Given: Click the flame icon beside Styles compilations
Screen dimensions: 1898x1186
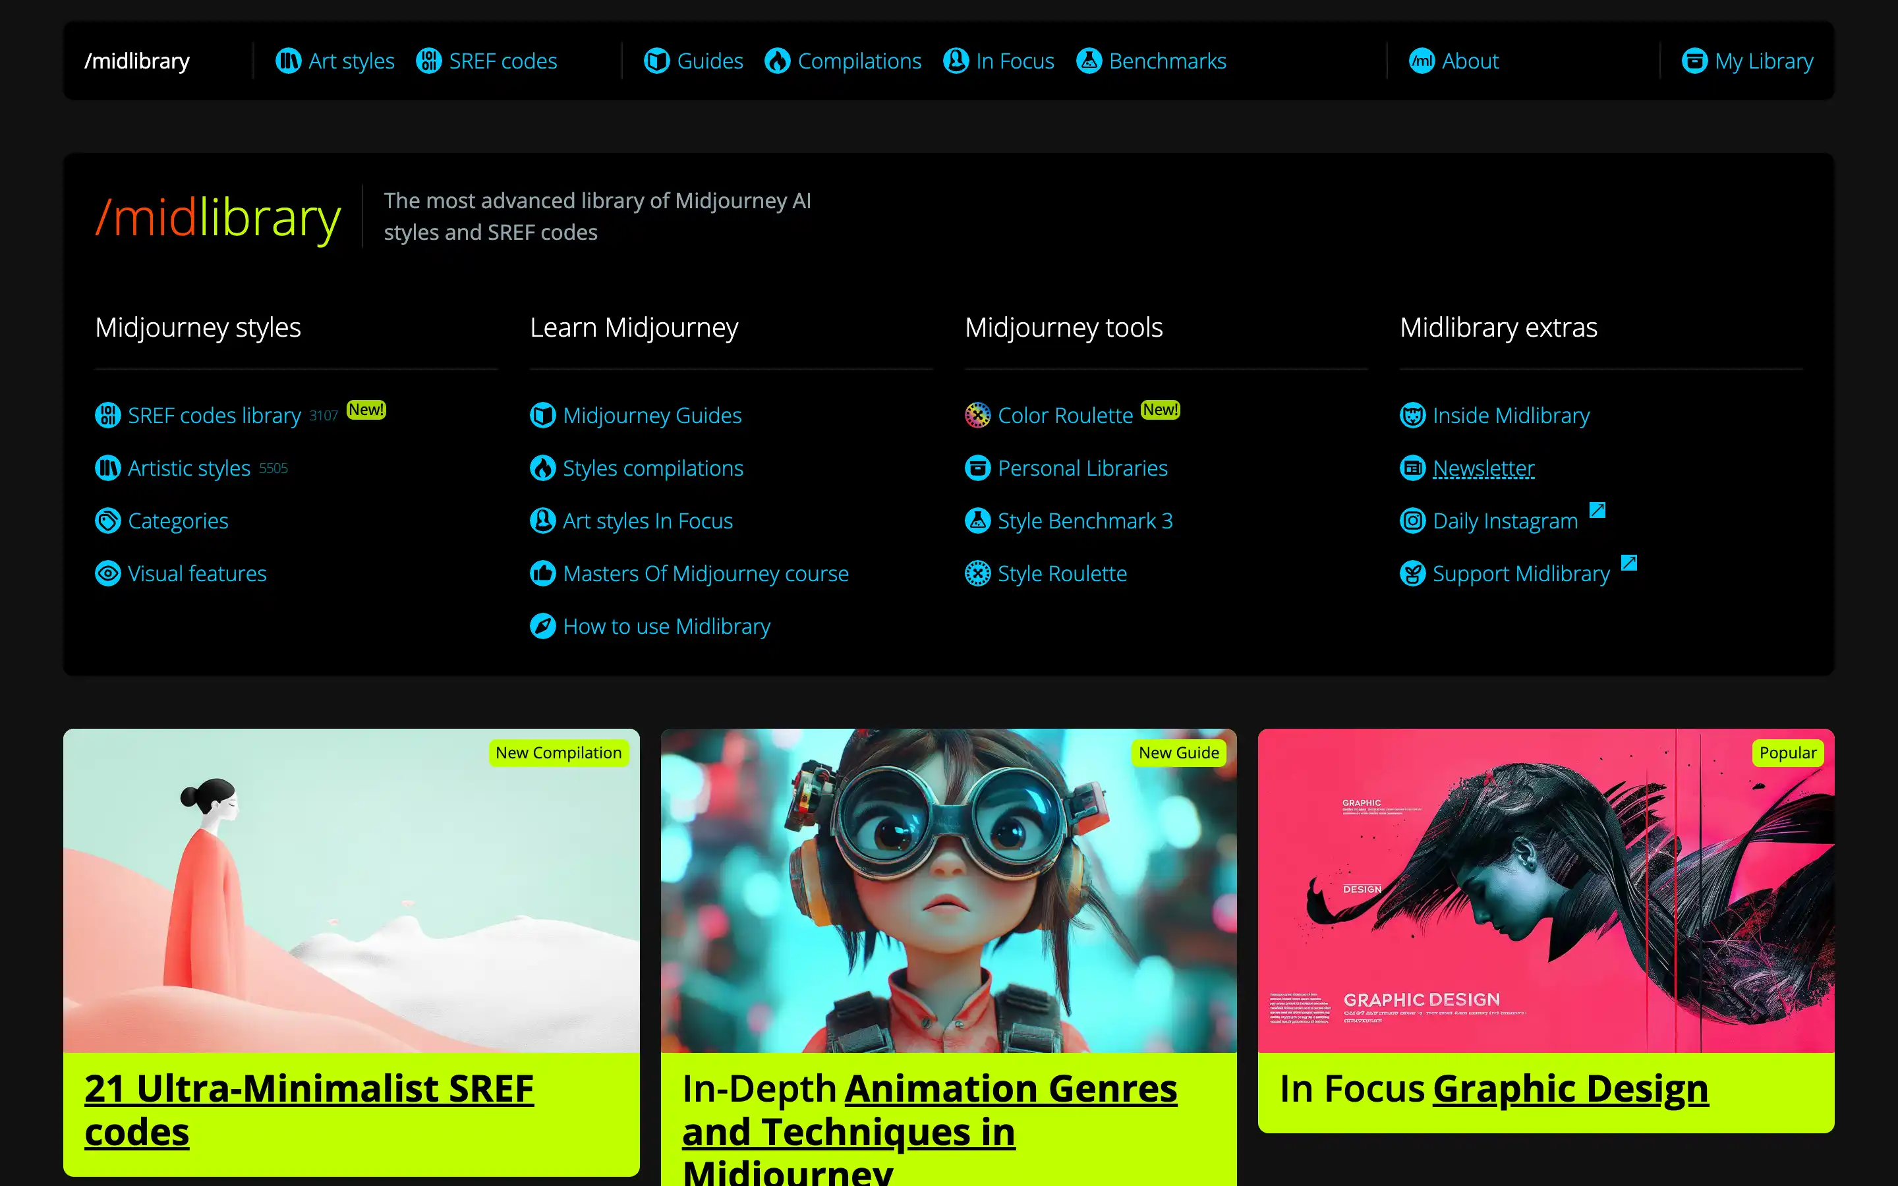Looking at the screenshot, I should [543, 468].
